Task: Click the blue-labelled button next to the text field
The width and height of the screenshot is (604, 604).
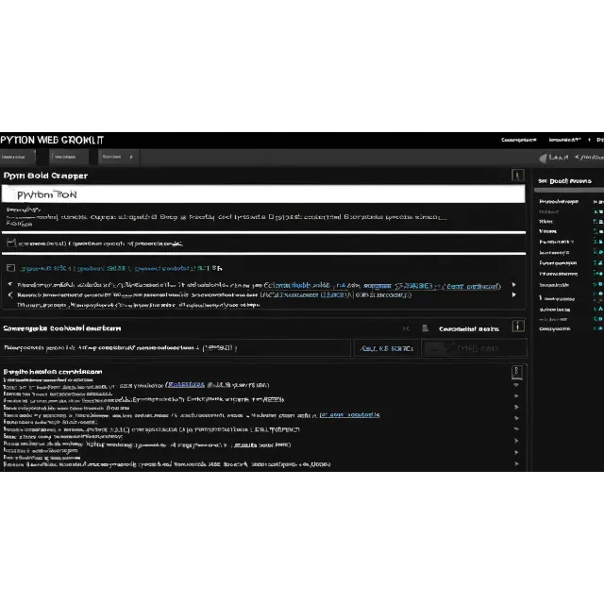Action: pos(386,348)
